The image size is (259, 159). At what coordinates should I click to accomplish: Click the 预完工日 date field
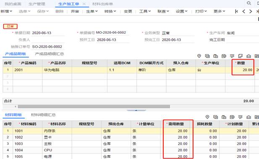(178, 40)
